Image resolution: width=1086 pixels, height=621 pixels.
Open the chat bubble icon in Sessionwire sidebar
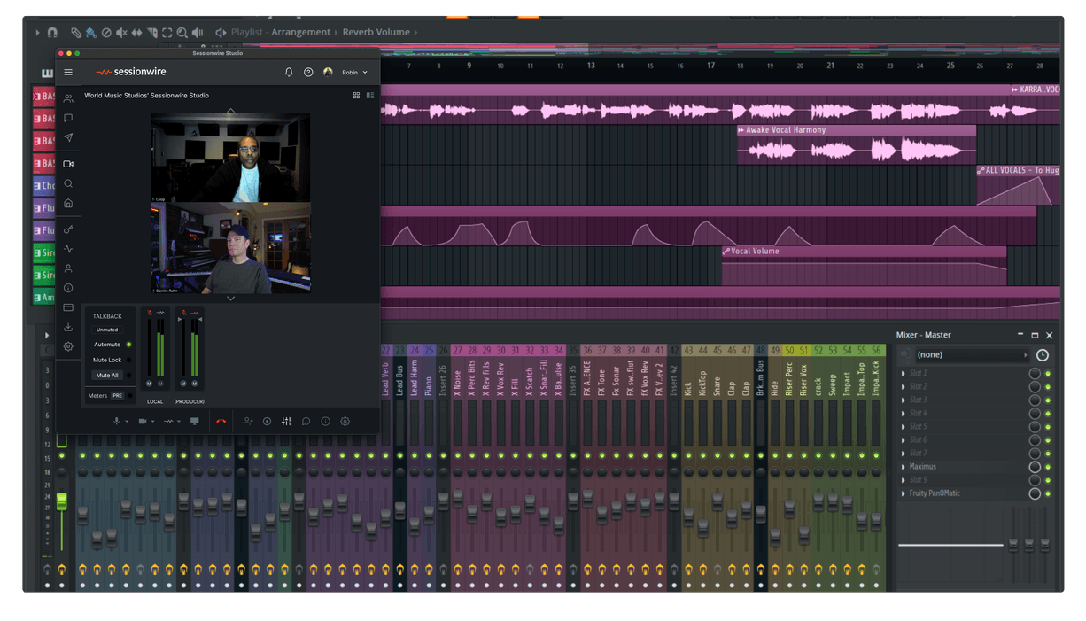[67, 118]
